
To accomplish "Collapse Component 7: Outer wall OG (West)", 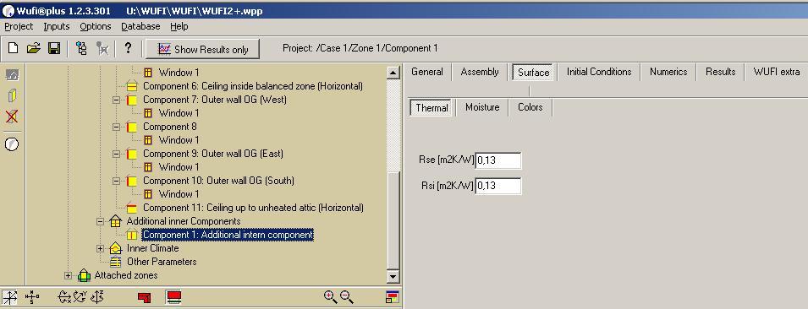I will pyautogui.click(x=116, y=100).
